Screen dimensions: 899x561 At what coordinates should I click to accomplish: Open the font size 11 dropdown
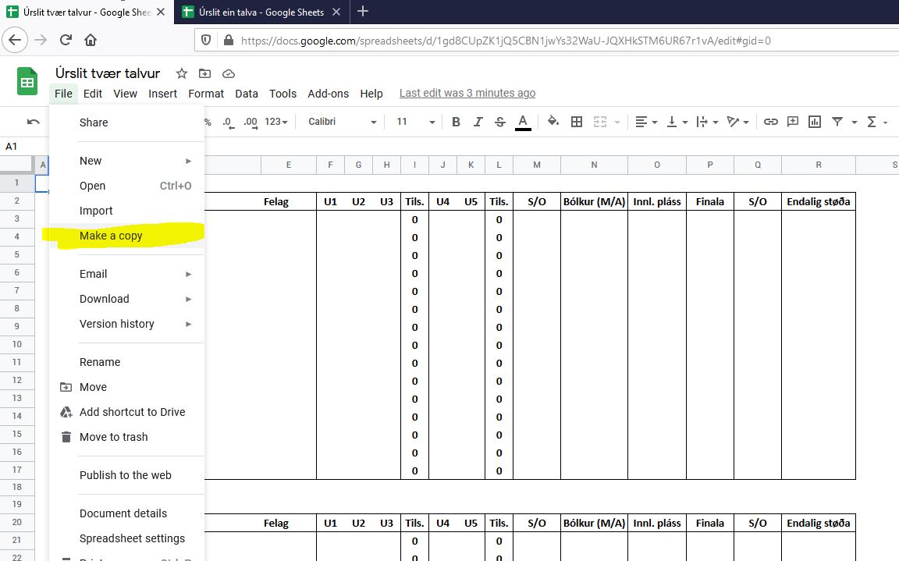pyautogui.click(x=415, y=122)
